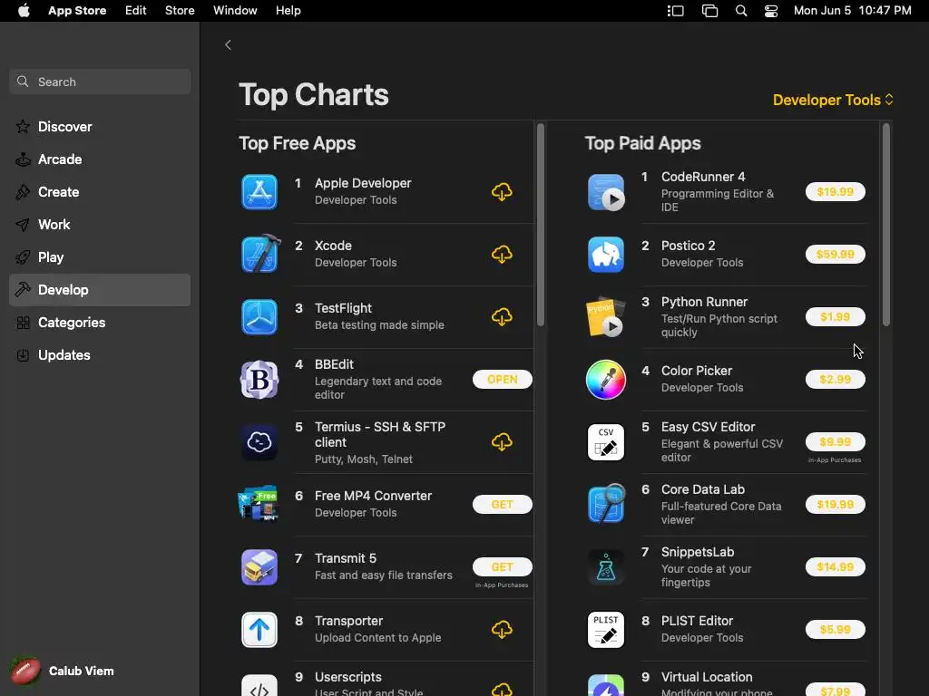The height and width of the screenshot is (696, 929).
Task: Buy Postico 2 for $59.99
Action: click(x=836, y=255)
